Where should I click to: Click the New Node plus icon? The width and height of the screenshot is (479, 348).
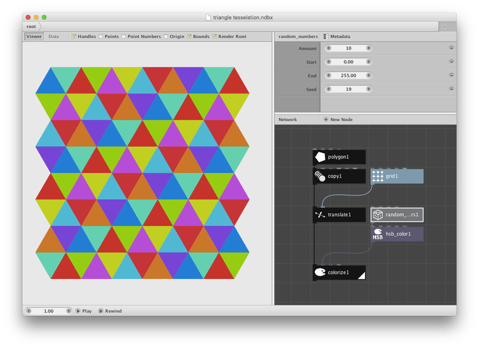pos(326,119)
